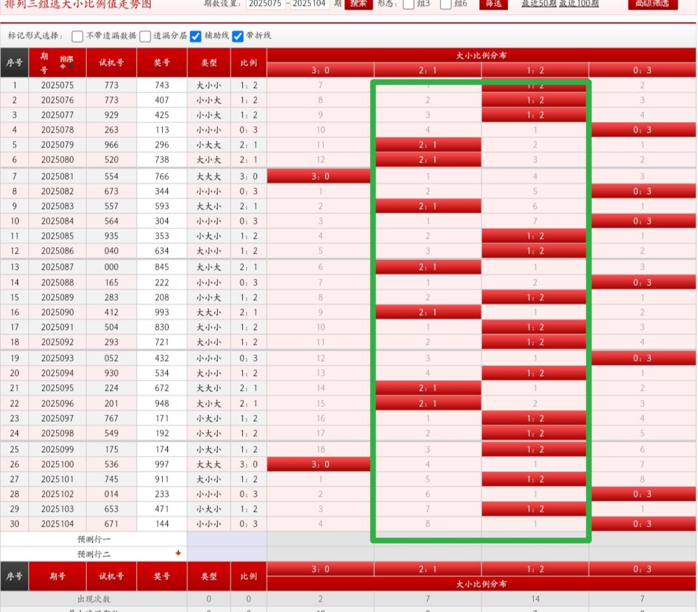Check the 组3 form checkbox

[x=408, y=4]
